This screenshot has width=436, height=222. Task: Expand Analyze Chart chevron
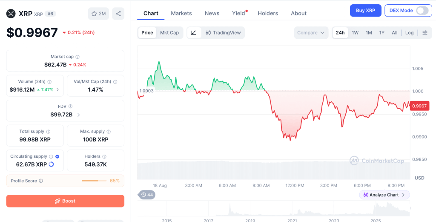coord(403,195)
